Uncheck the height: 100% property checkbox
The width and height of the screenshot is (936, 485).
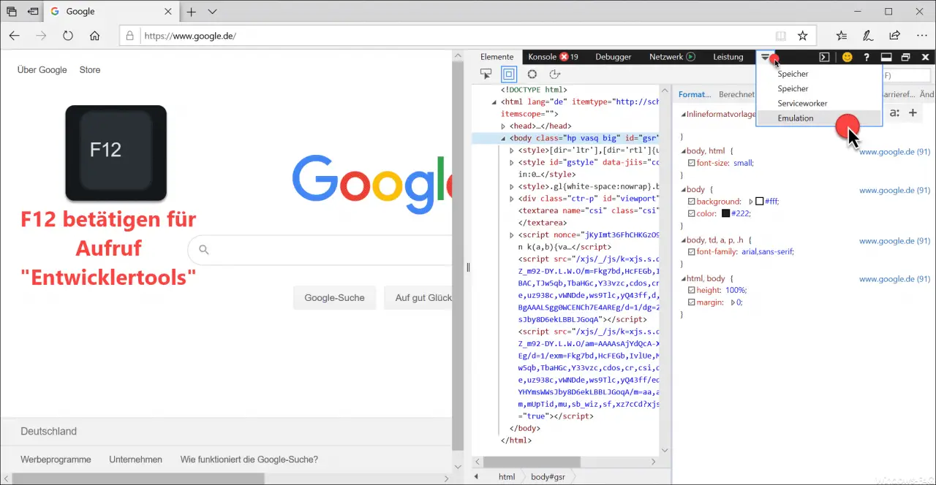pyautogui.click(x=692, y=290)
